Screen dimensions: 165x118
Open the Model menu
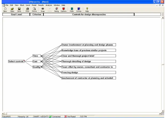(34, 5)
